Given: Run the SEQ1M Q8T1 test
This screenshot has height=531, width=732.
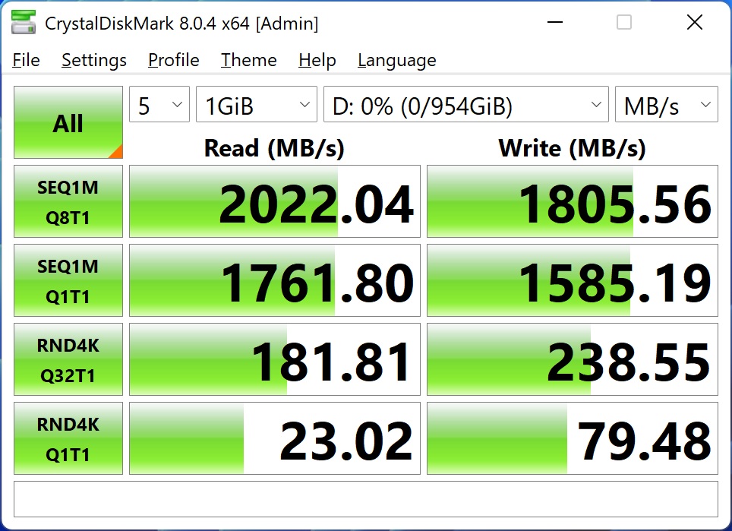Looking at the screenshot, I should point(68,201).
